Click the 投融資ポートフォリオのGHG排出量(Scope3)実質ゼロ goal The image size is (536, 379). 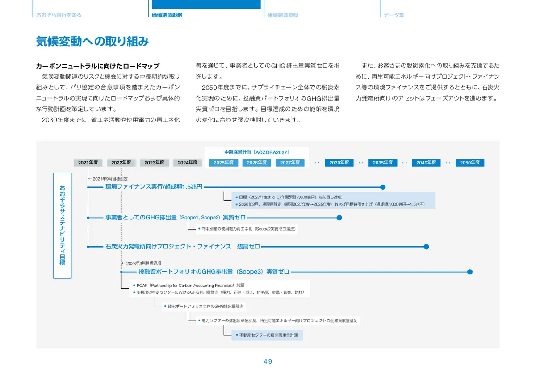pos(214,271)
